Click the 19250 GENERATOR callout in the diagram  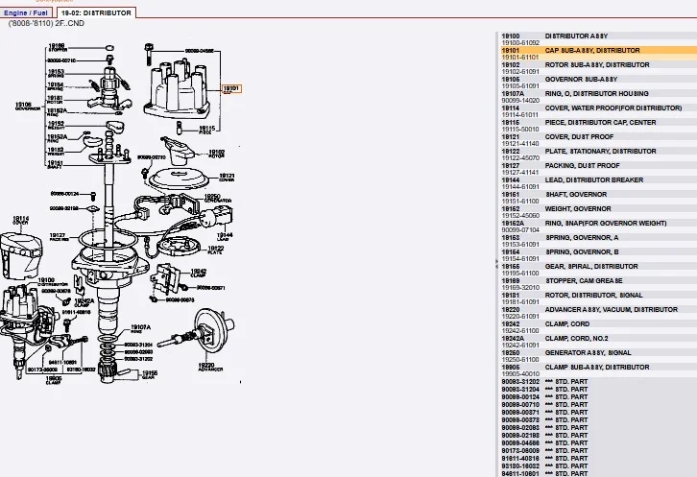click(218, 199)
